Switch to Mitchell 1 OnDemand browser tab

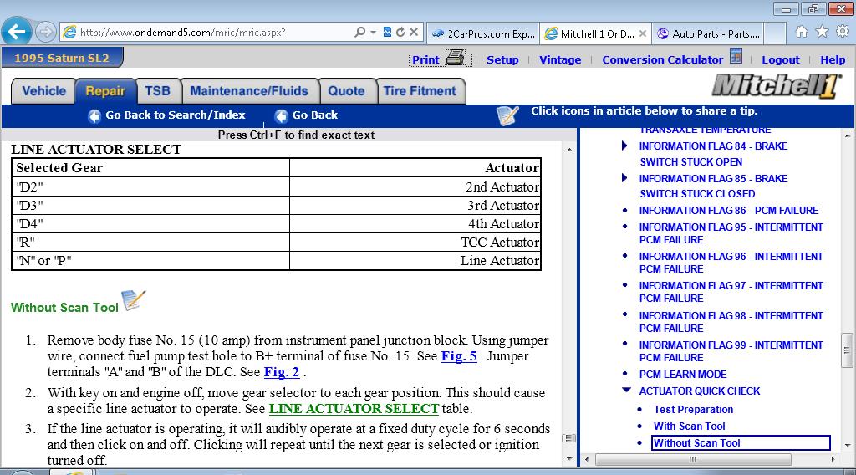(x=591, y=33)
